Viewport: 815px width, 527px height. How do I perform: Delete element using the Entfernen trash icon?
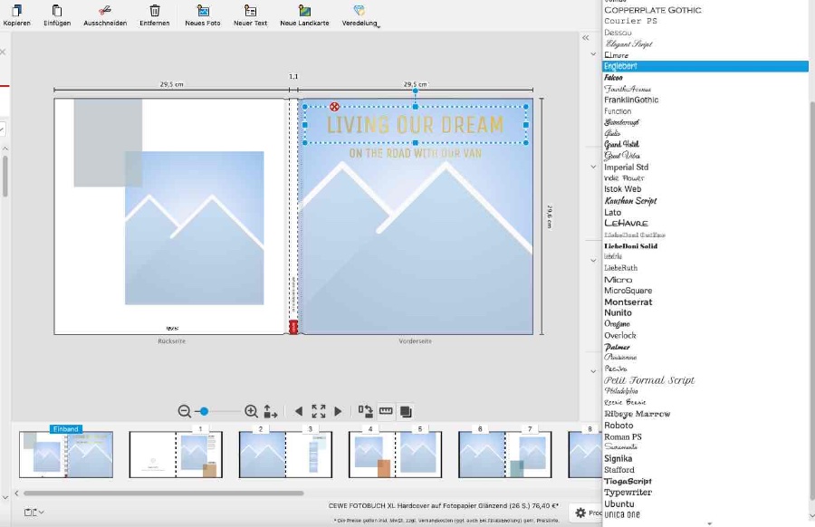pos(155,10)
